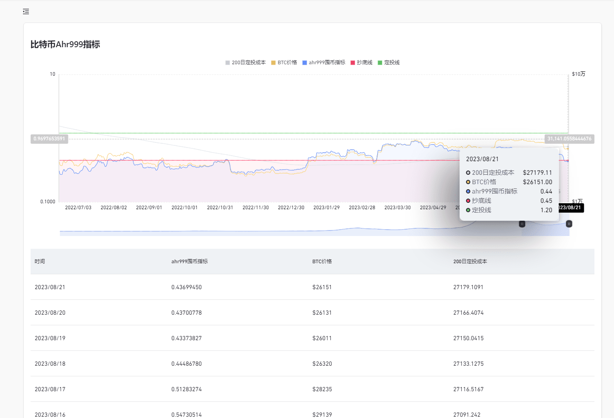
Task: Click the 31,141.0558444676 right axis marker
Action: [x=569, y=139]
